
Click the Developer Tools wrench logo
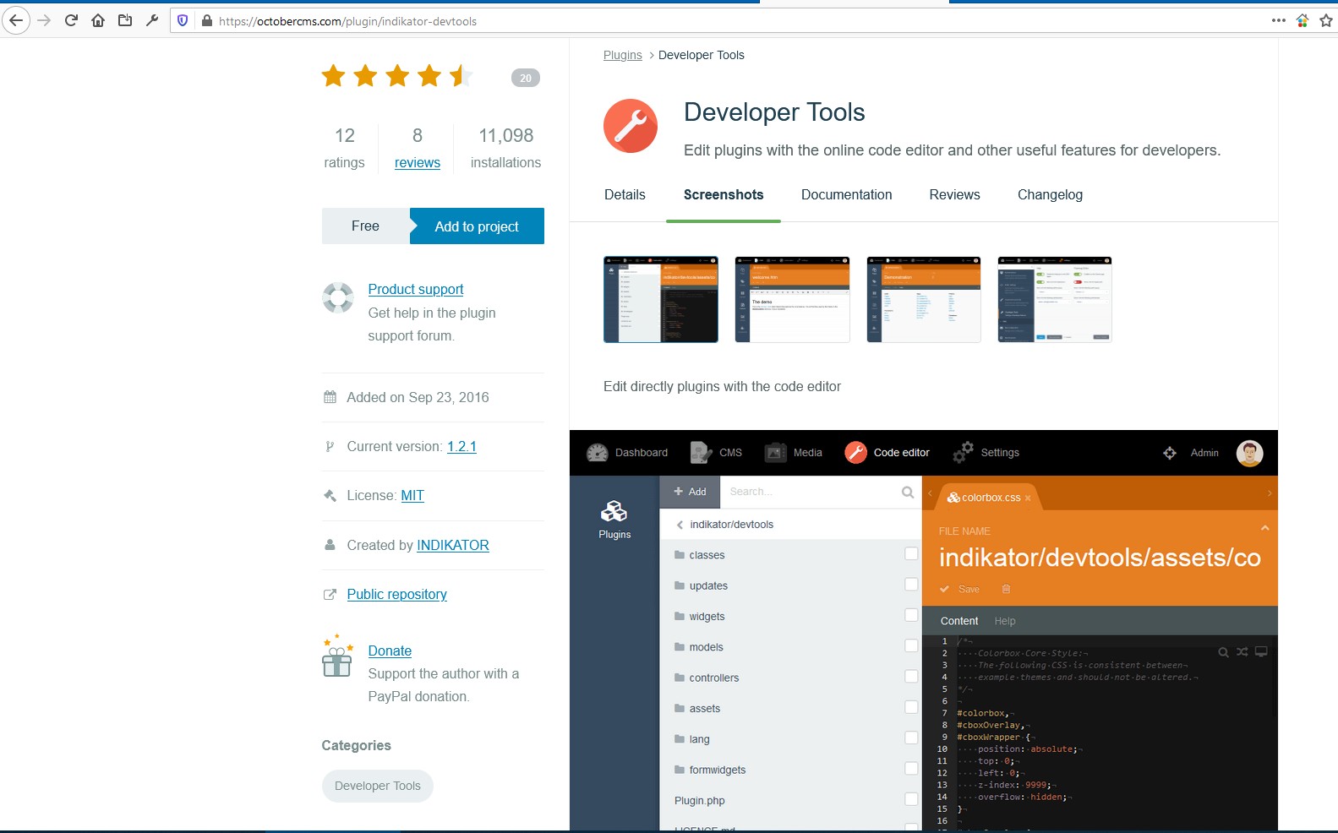630,126
